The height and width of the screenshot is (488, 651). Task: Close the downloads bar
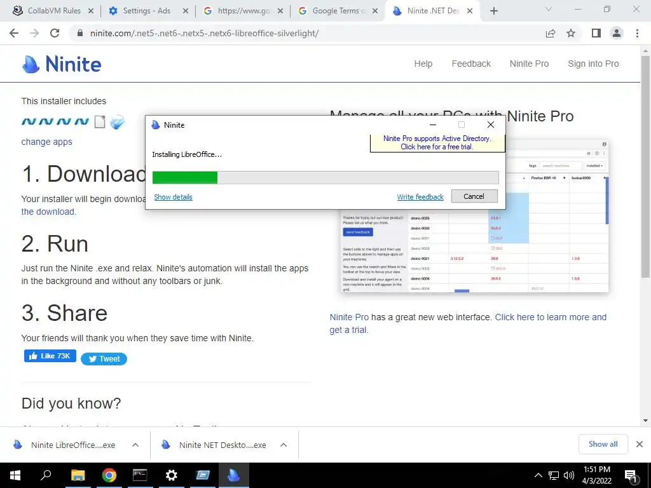(x=640, y=444)
